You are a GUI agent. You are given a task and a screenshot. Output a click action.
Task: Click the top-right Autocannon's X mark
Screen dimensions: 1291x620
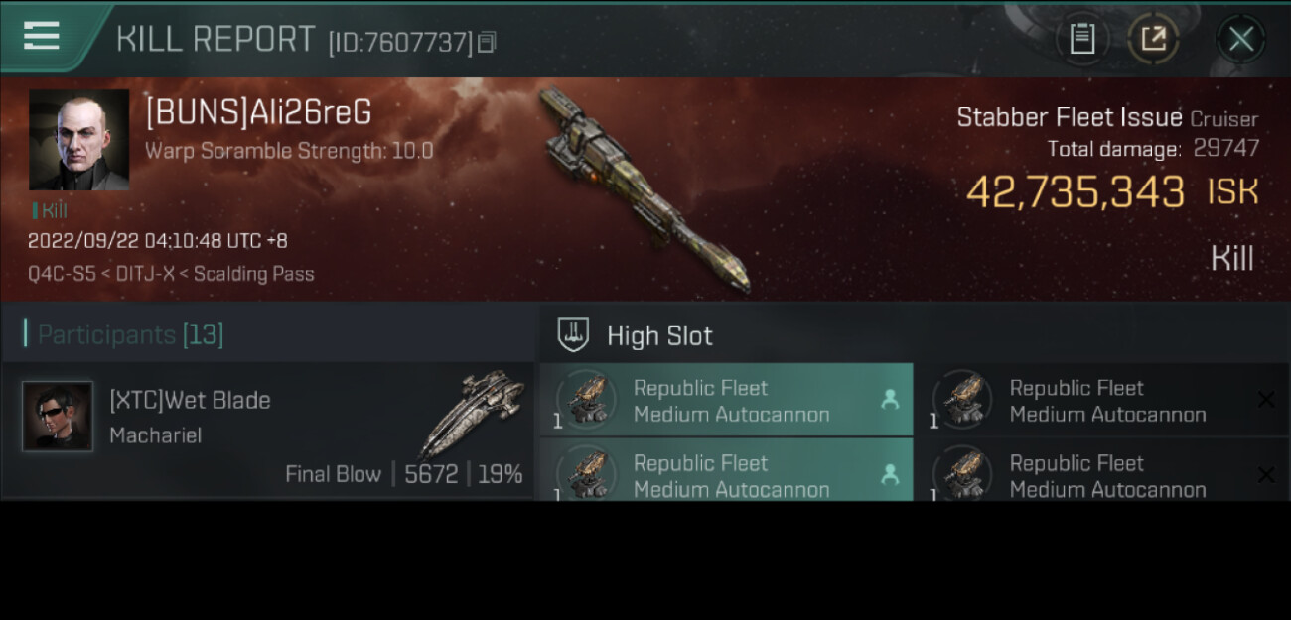click(1265, 400)
